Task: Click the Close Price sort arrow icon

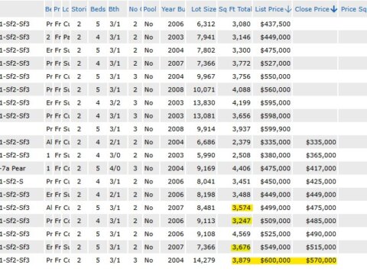Action: point(333,9)
